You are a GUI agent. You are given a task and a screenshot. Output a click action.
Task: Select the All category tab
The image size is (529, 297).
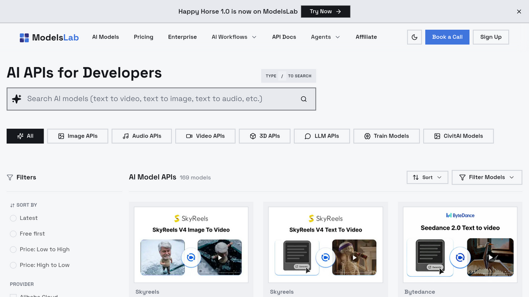click(25, 136)
